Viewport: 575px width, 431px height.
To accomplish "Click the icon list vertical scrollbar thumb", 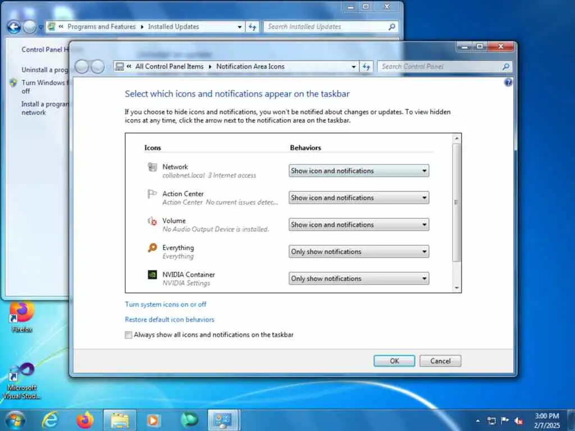I will [456, 202].
